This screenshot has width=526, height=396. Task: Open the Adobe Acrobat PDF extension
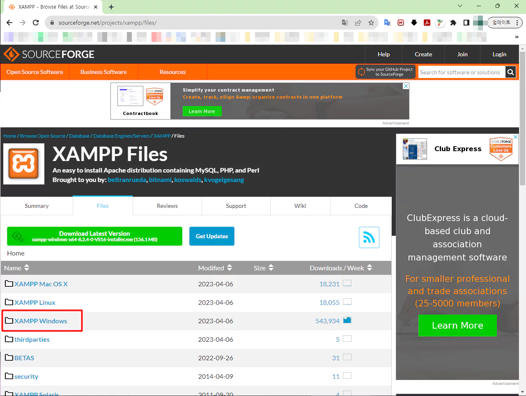(427, 23)
